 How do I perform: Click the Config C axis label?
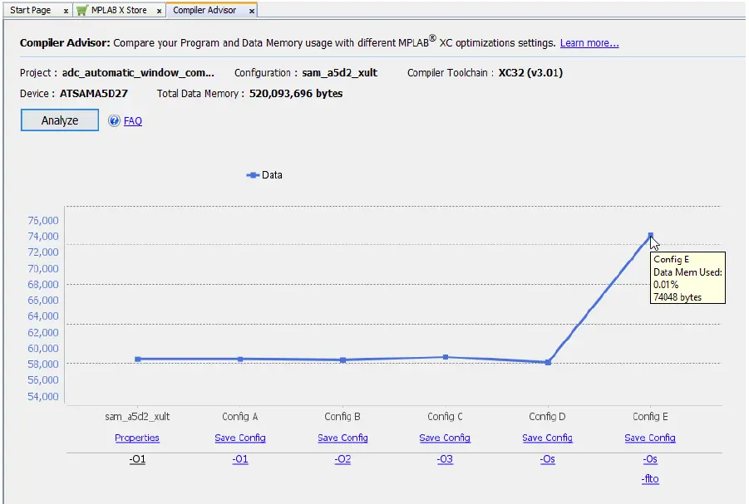(445, 417)
